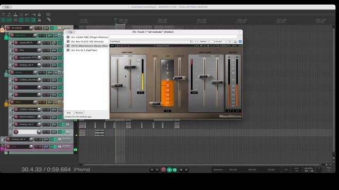339x190 pixels.
Task: Click the arrange view horizontal scrollbar
Action: coord(202,165)
